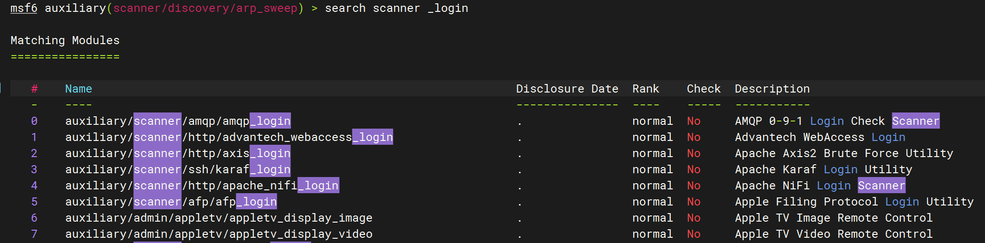Click 'Apache Karaf Login Utility' description
This screenshot has width=985, height=243.
823,169
